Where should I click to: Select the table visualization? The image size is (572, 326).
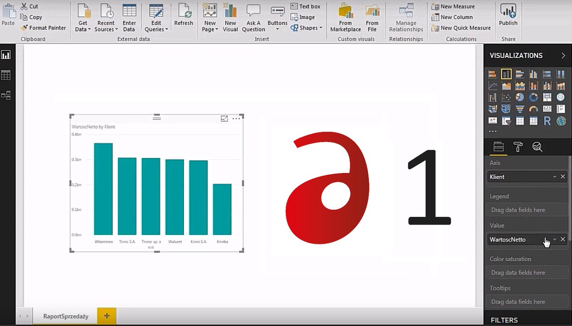520,121
